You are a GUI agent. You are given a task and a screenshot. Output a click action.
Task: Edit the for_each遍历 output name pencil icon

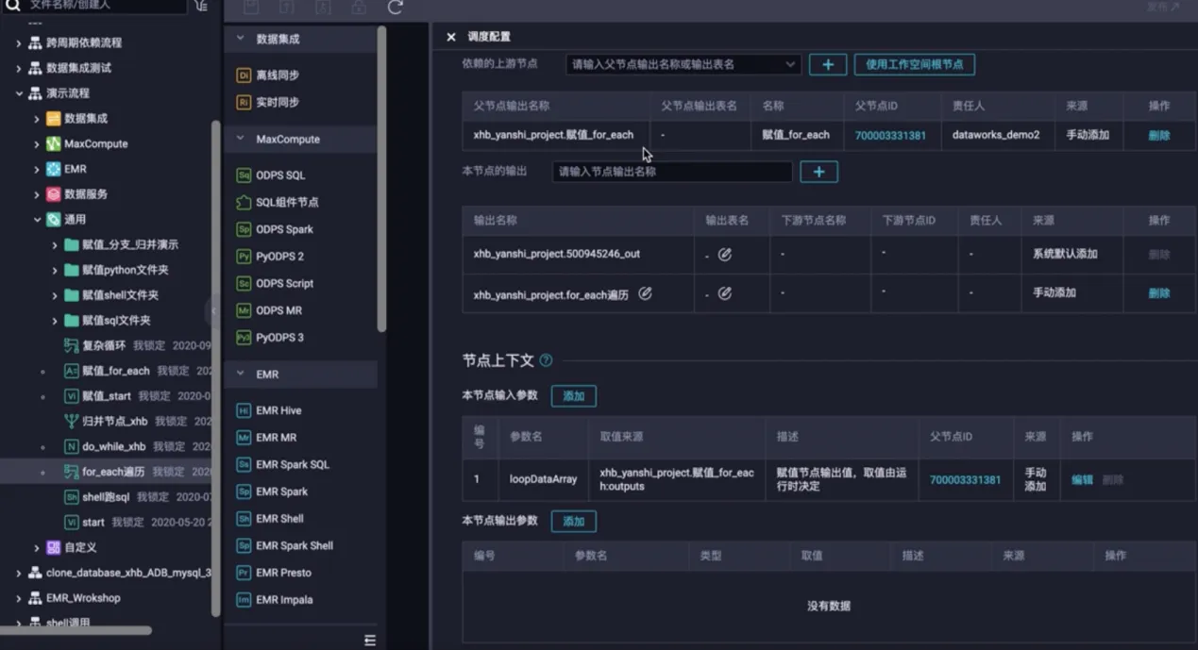point(646,293)
